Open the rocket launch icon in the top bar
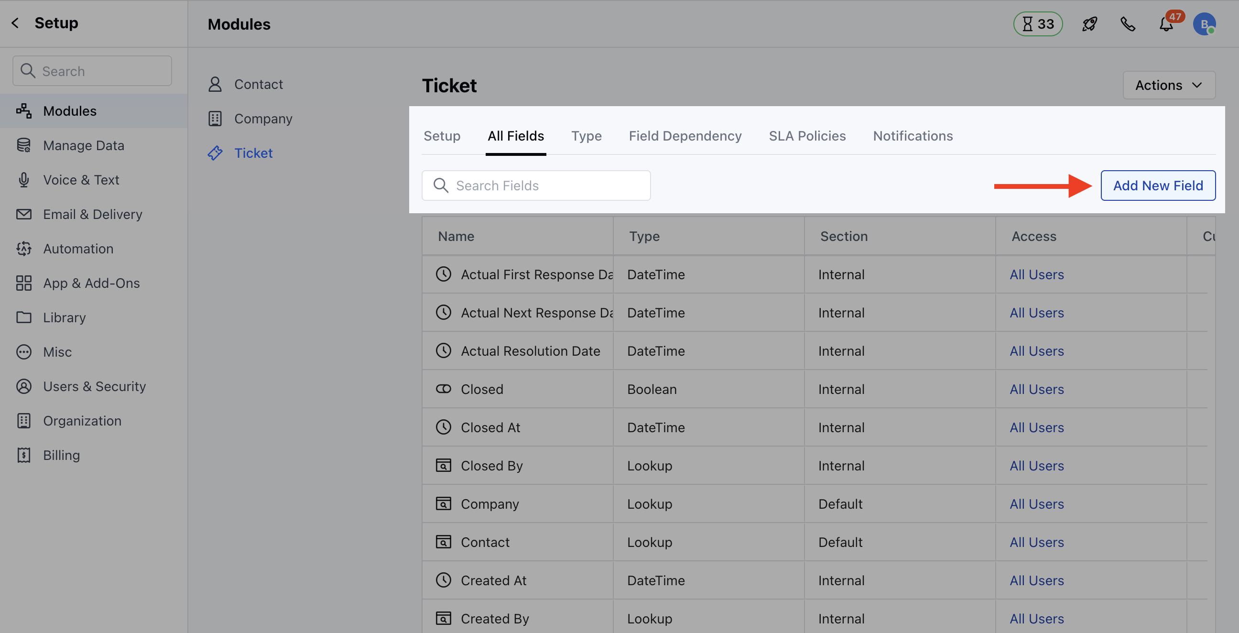 point(1089,23)
